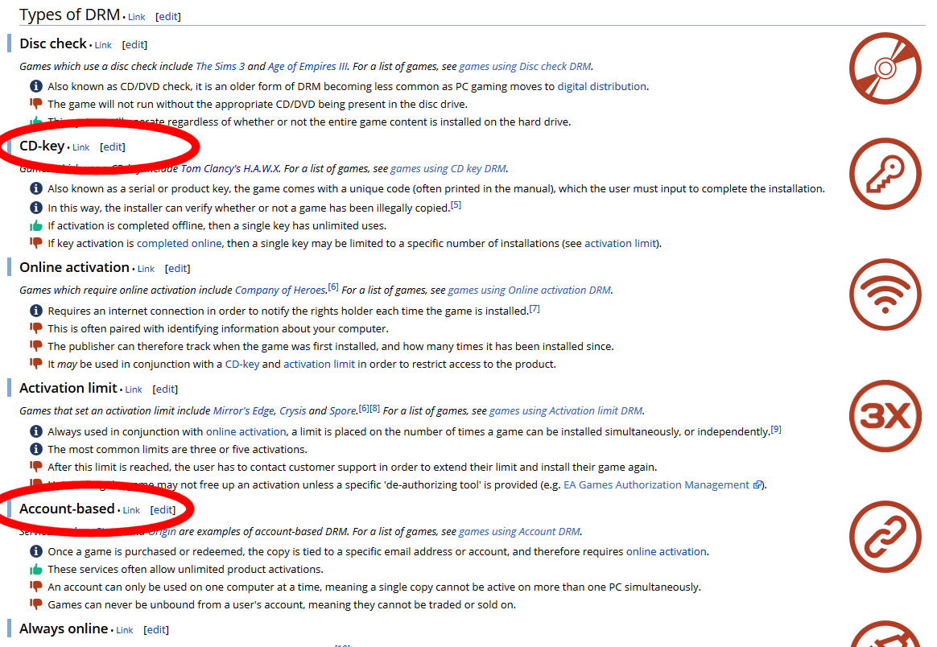Follow 'online activation' link in Account-based section
The width and height of the screenshot is (937, 647).
point(667,551)
